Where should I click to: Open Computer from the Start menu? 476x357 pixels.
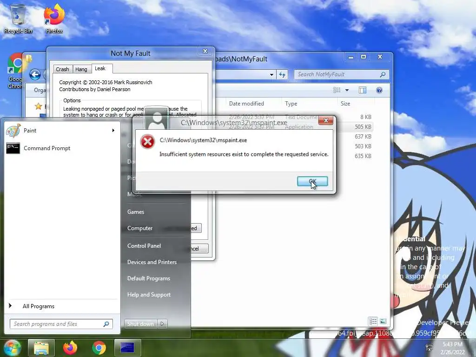click(x=140, y=228)
